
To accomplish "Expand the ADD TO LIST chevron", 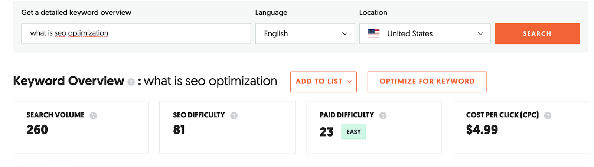I will pos(349,82).
